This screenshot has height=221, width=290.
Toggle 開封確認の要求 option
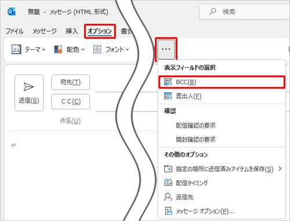[222, 139]
